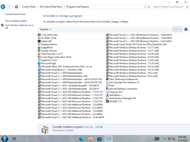Screen dimensions: 190x142
Task: Expand the address bar history dropdown
Action: [145, 7]
